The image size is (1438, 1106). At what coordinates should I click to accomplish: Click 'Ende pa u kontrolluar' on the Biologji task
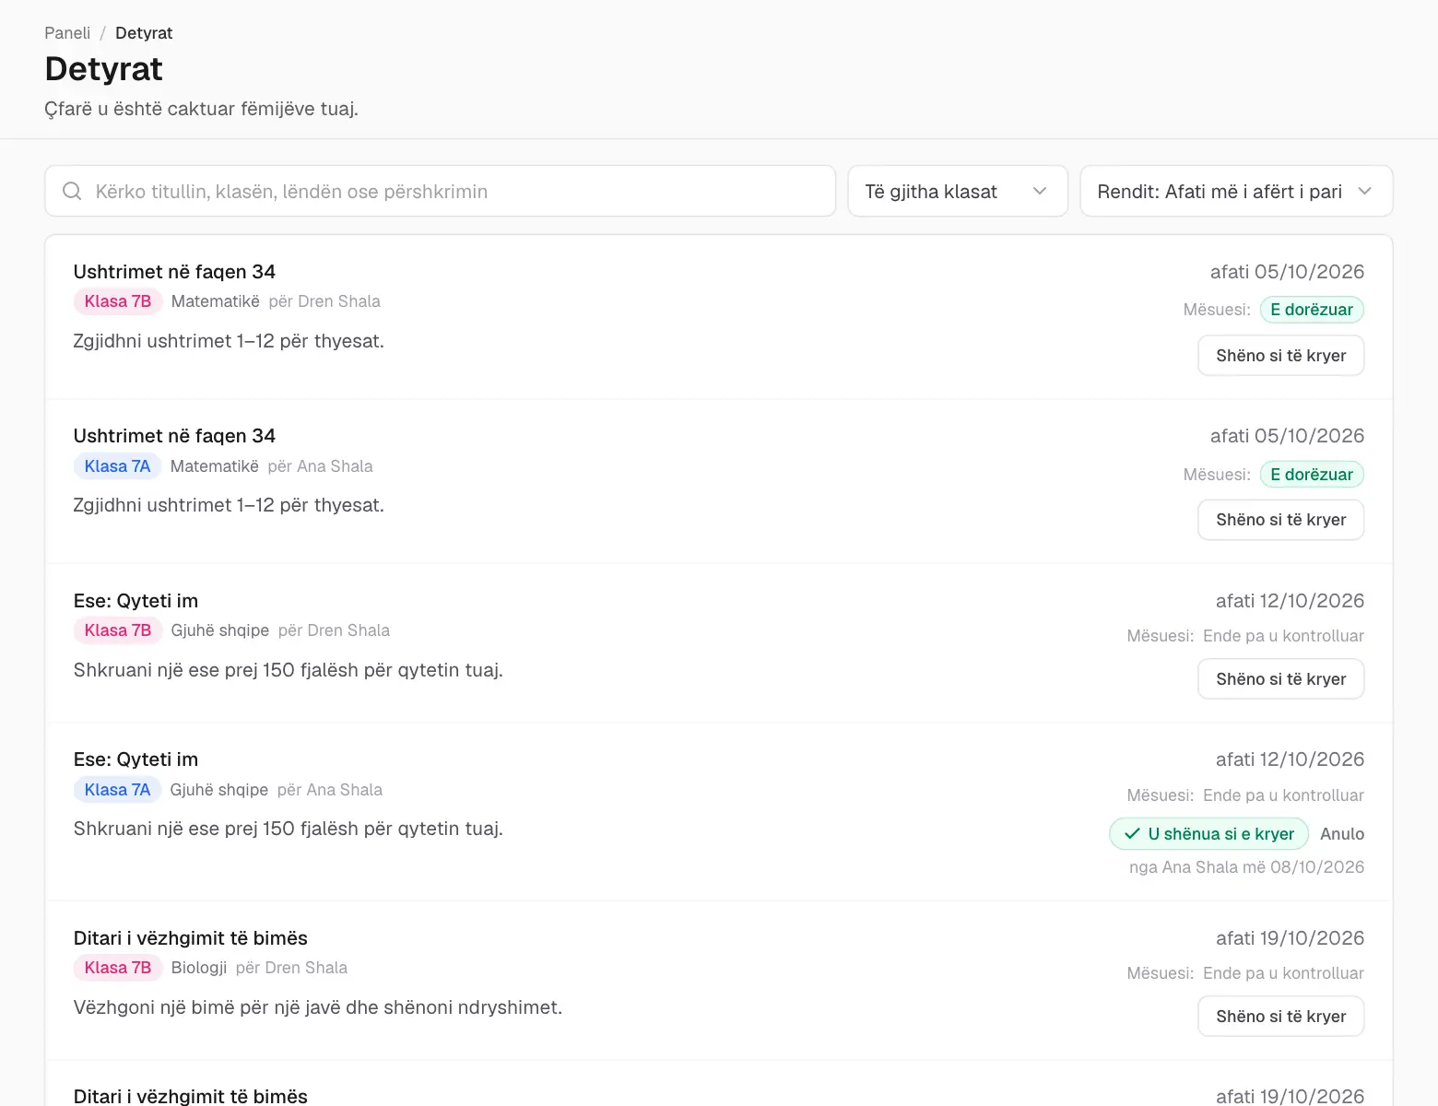pyautogui.click(x=1283, y=973)
